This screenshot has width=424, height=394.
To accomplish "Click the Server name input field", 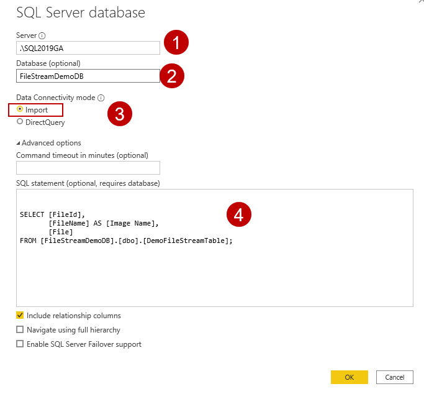I will (x=88, y=47).
